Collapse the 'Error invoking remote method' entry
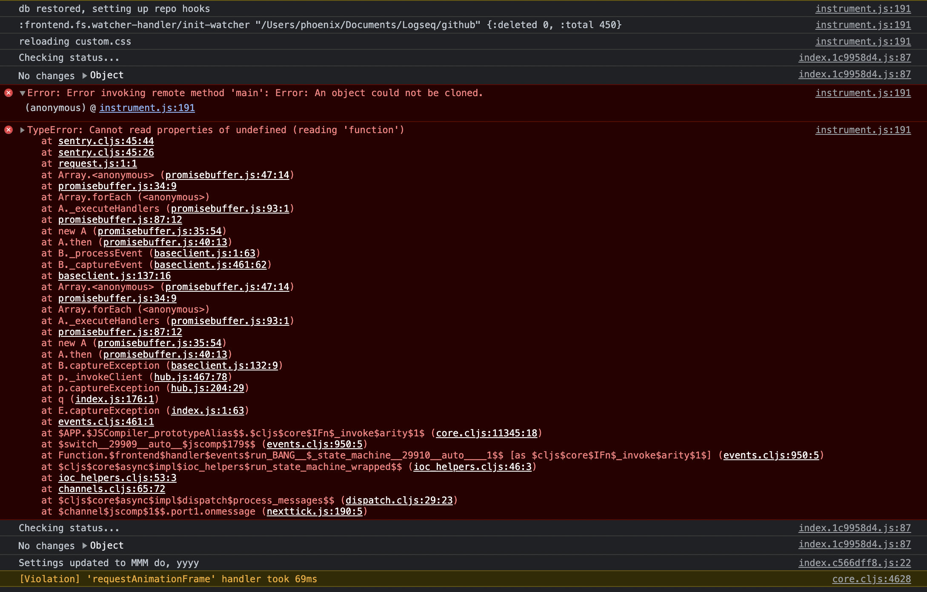This screenshot has height=592, width=927. tap(22, 93)
